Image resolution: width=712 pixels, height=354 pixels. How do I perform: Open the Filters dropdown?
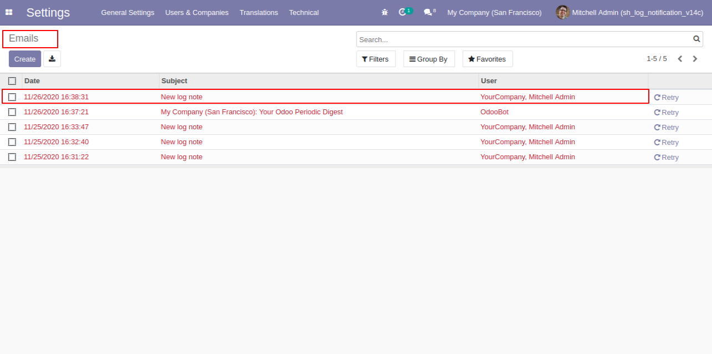(376, 59)
